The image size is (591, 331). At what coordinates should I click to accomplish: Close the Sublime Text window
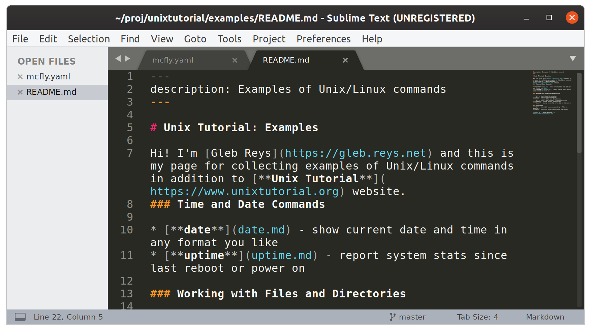point(572,17)
